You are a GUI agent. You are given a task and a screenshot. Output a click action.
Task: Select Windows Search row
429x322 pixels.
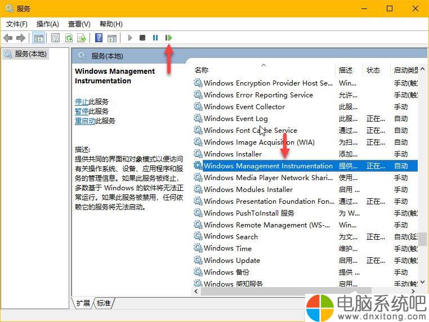(x=305, y=236)
